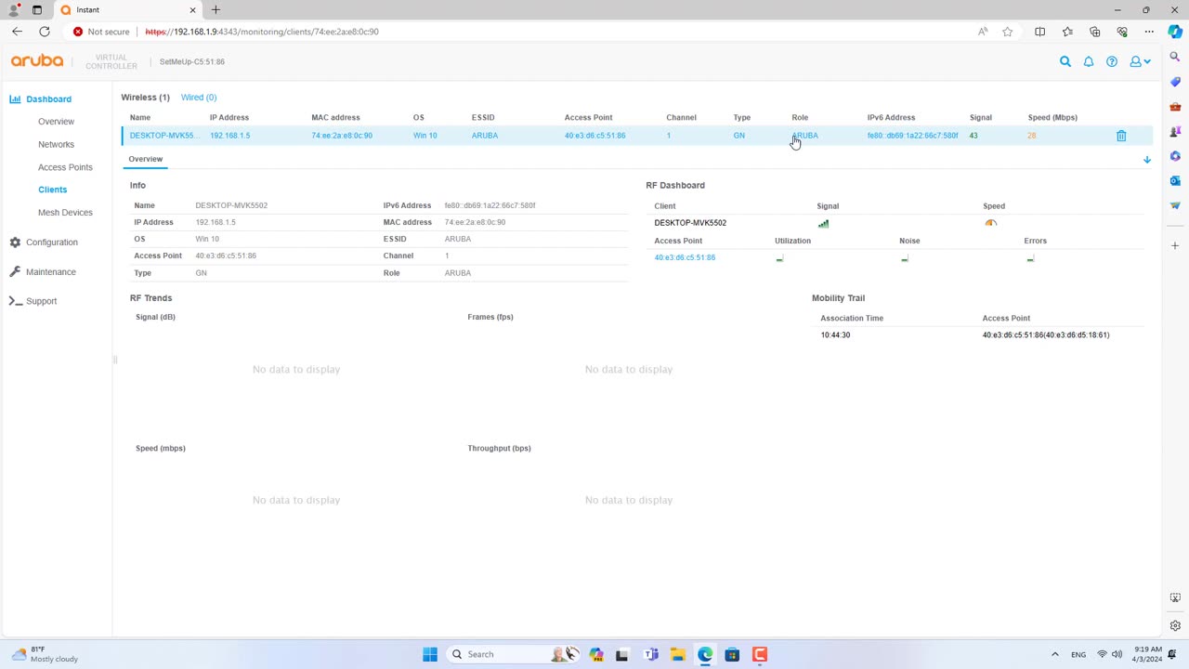Open Dashboard section in sidebar
This screenshot has width=1189, height=669.
pyautogui.click(x=48, y=98)
